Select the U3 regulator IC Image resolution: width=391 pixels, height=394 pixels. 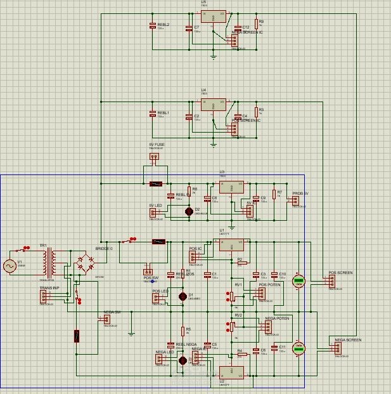231,187
